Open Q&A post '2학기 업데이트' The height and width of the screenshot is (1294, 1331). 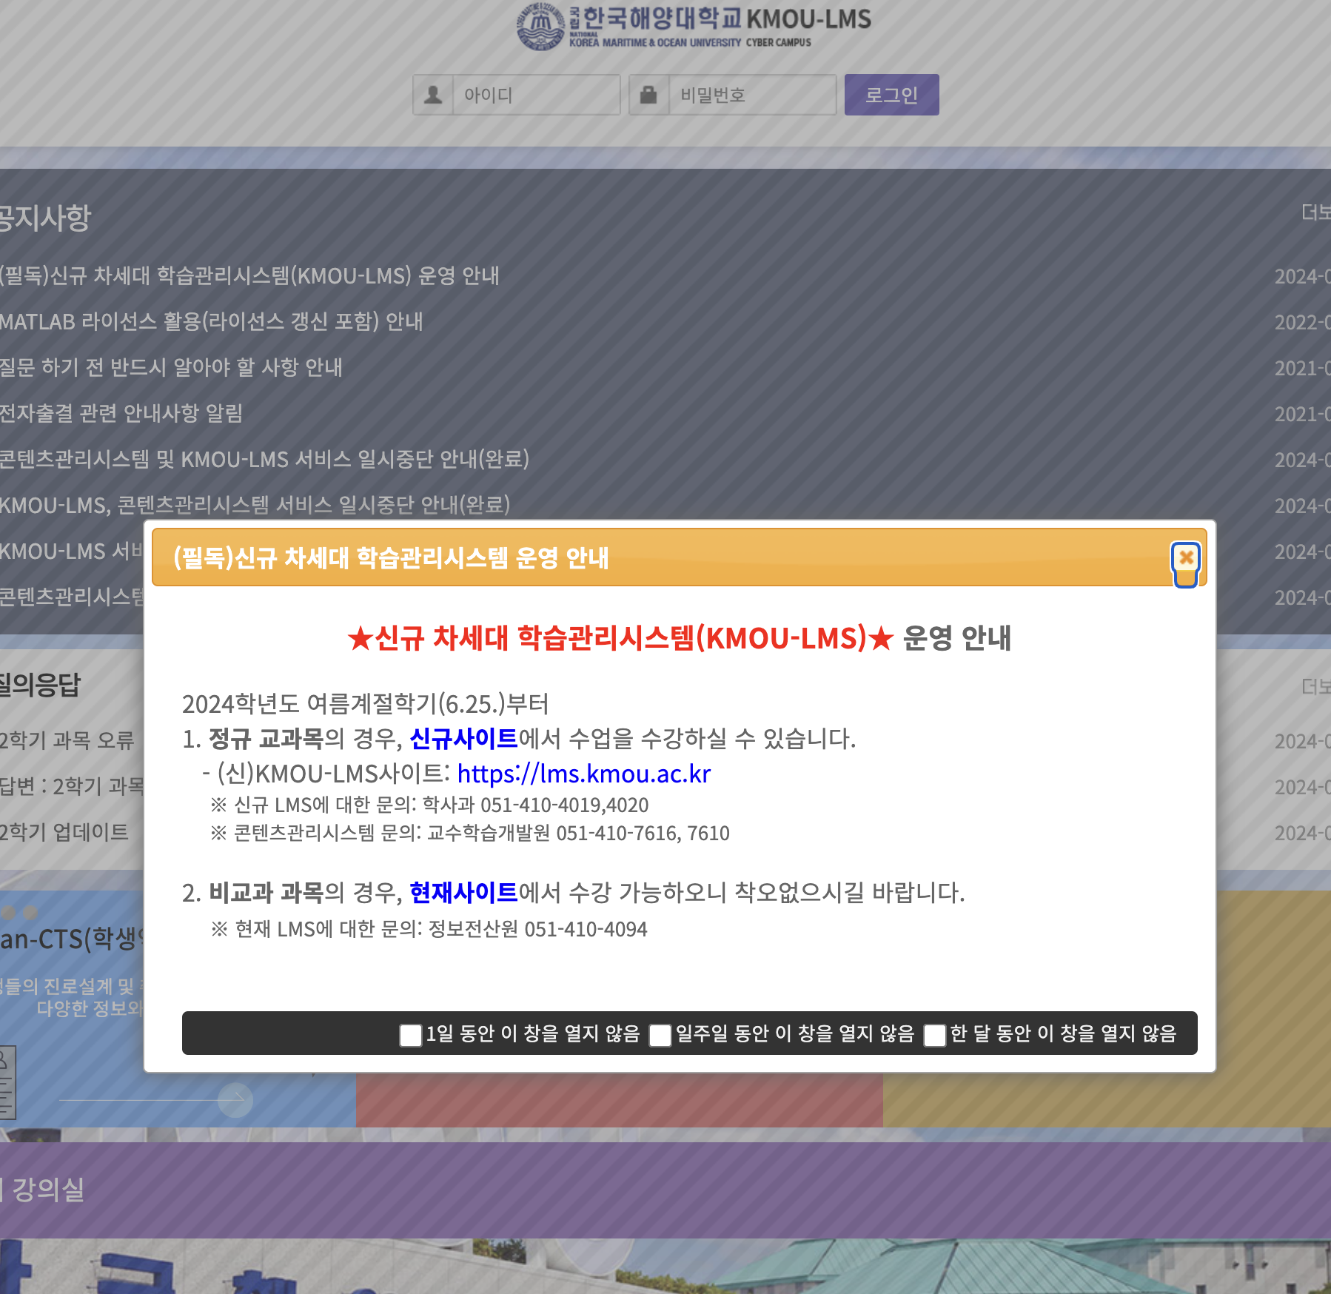click(x=64, y=832)
